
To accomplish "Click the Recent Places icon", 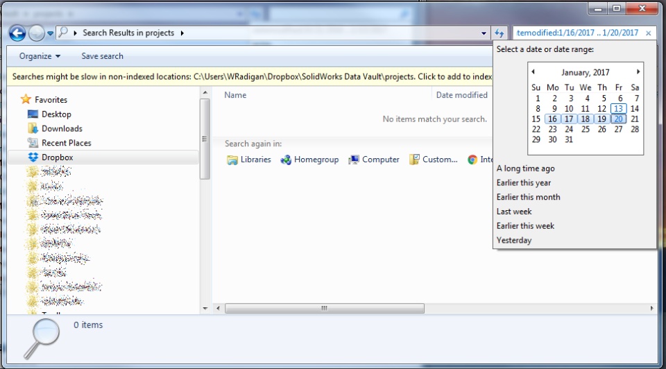I will (x=33, y=143).
